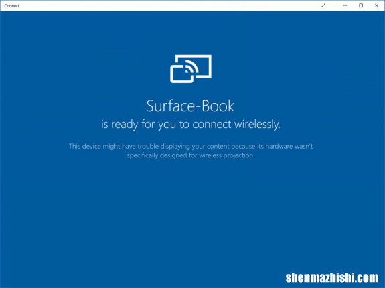
Task: Close the Connect app window
Action: [377, 5]
